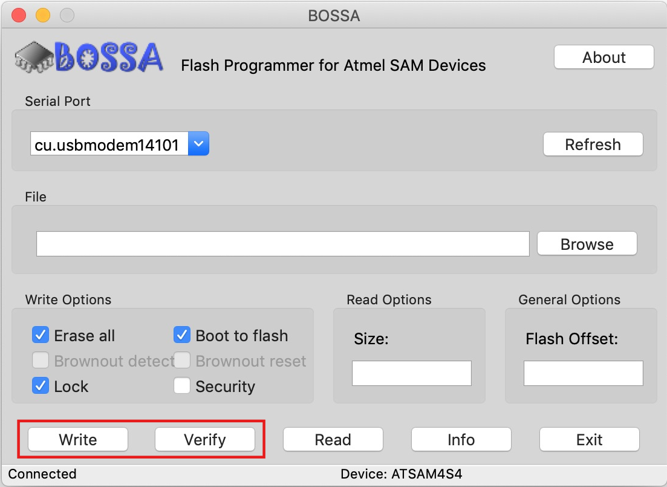Click the Write Options group label
The image size is (667, 487).
click(68, 299)
